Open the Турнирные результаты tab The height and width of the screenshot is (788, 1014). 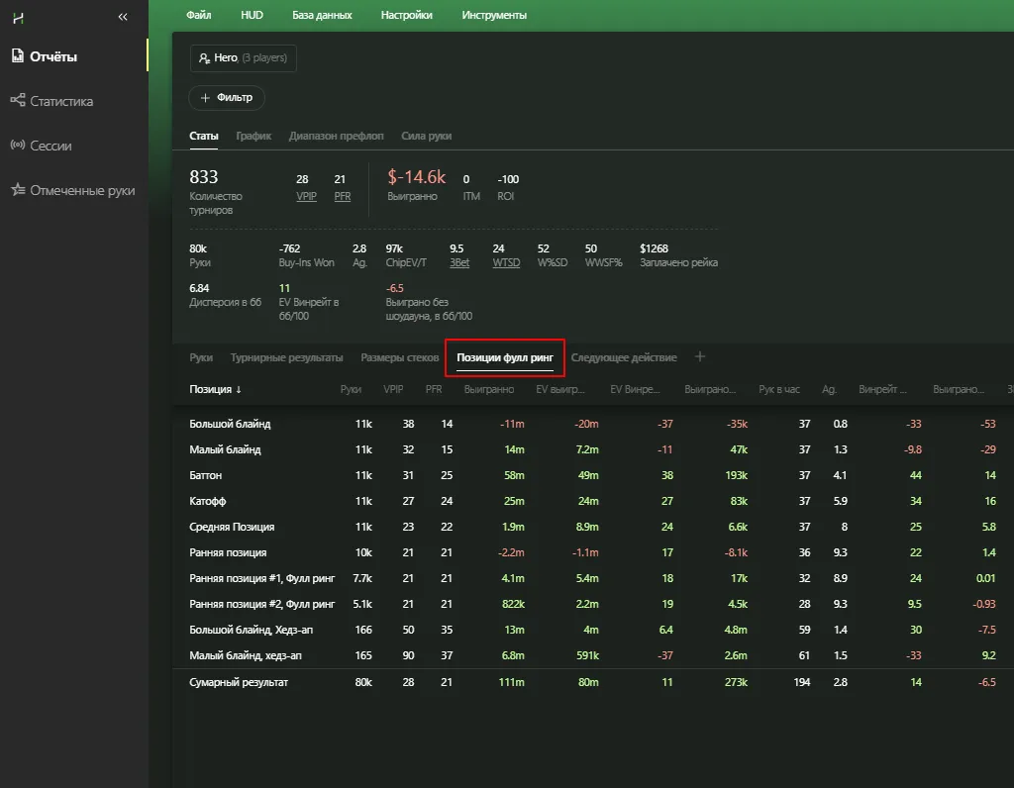pos(286,357)
